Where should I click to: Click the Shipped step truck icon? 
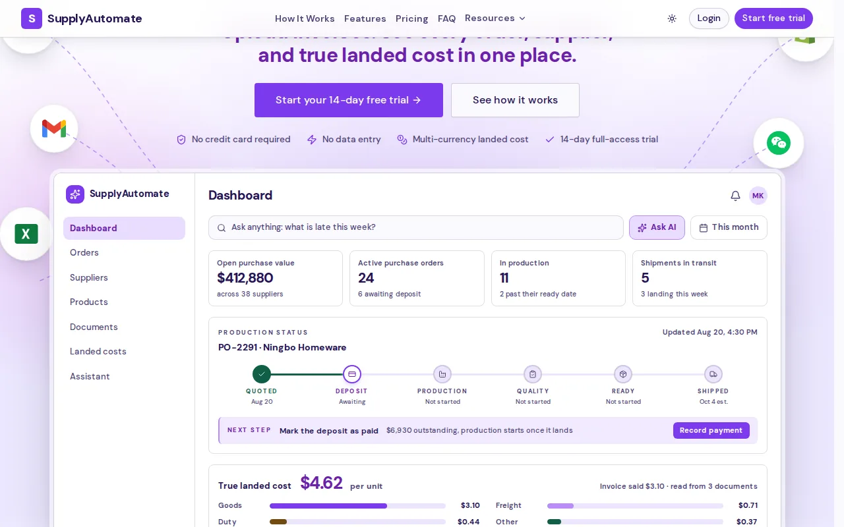[713, 374]
